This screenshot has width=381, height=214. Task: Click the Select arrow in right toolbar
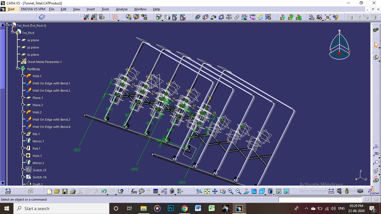376,45
